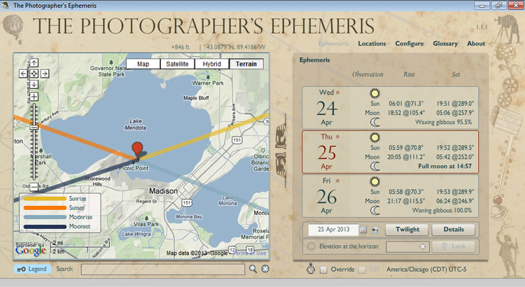The height and width of the screenshot is (287, 525).
Task: Toggle the DST checkbox
Action: pyautogui.click(x=362, y=269)
